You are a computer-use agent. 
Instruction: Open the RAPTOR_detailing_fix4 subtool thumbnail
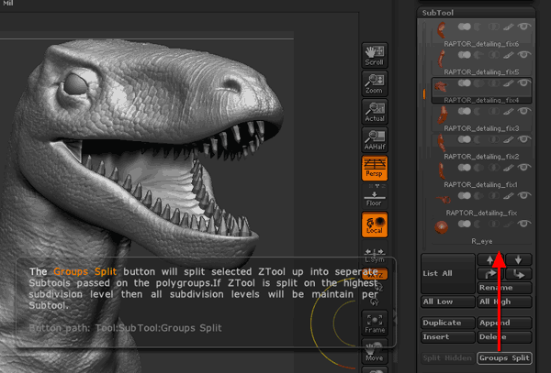point(441,86)
